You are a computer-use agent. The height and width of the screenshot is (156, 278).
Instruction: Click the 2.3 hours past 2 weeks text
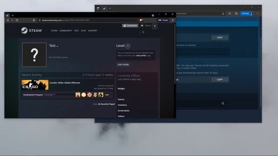click(x=97, y=75)
